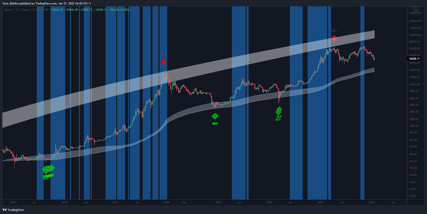Click the current price tag 36658.11
The width and height of the screenshot is (427, 214).
click(414, 59)
